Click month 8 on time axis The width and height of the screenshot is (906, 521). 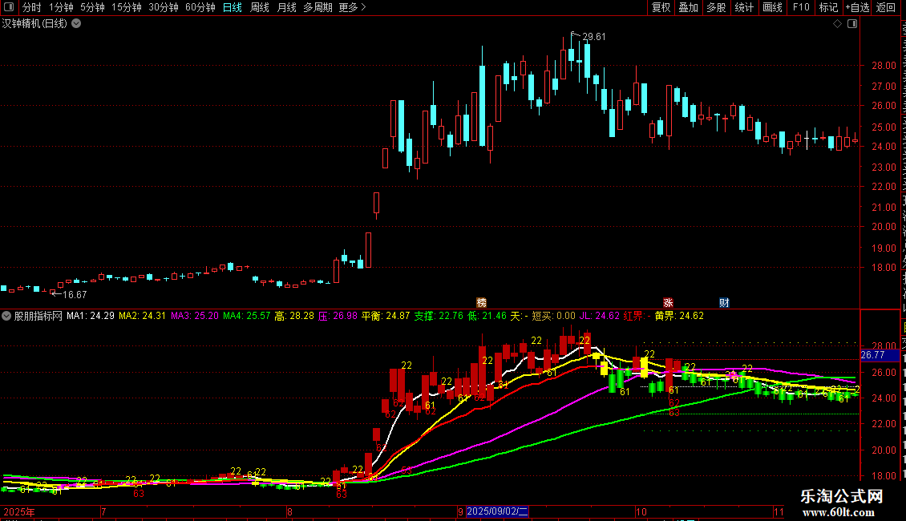pyautogui.click(x=289, y=511)
